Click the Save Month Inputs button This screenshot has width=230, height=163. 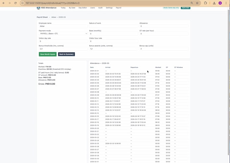(x=48, y=54)
